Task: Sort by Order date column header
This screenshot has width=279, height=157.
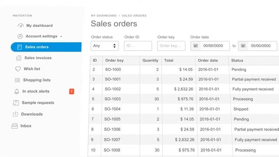Action: tap(208, 60)
